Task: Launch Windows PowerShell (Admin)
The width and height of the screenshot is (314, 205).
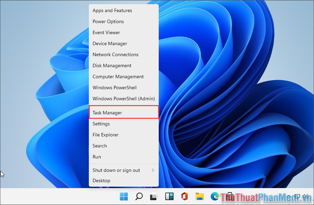Action: [x=124, y=99]
